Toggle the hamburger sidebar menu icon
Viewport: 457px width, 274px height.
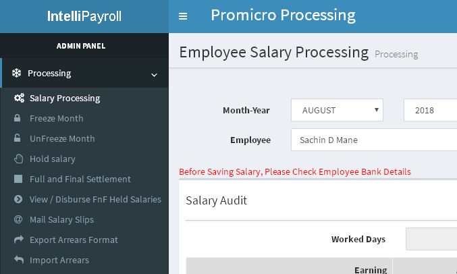pyautogui.click(x=183, y=16)
